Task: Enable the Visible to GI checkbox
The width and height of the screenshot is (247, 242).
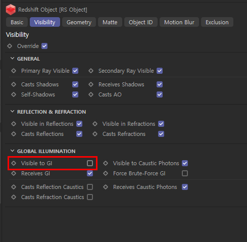Action: [x=90, y=163]
